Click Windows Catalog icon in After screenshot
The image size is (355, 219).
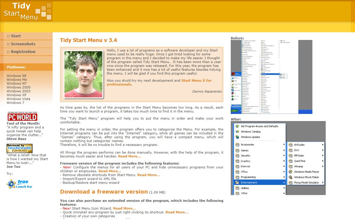[x=237, y=131]
